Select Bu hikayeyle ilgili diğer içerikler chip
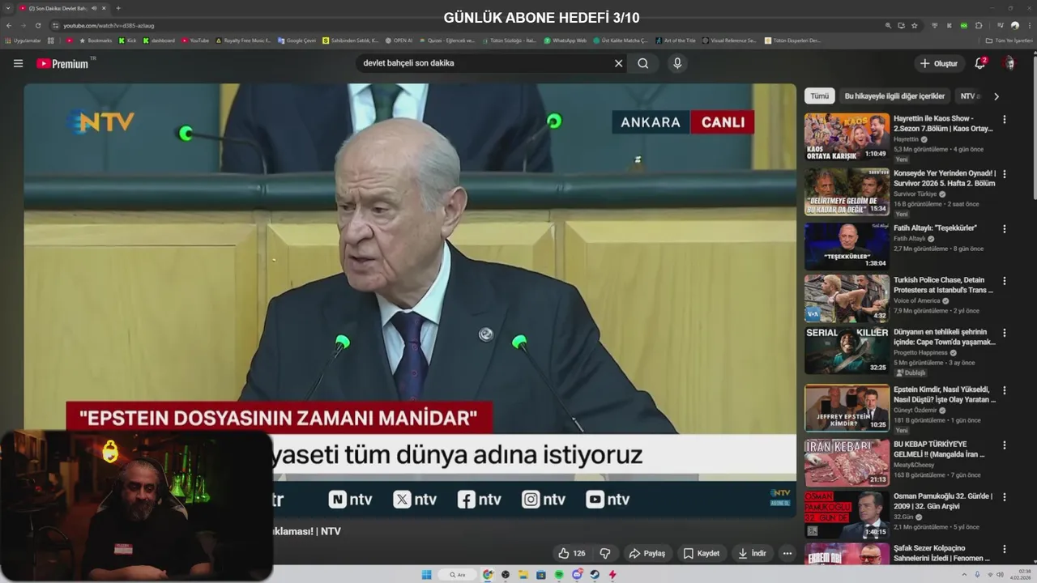Screen dimensions: 1037x583 point(894,96)
